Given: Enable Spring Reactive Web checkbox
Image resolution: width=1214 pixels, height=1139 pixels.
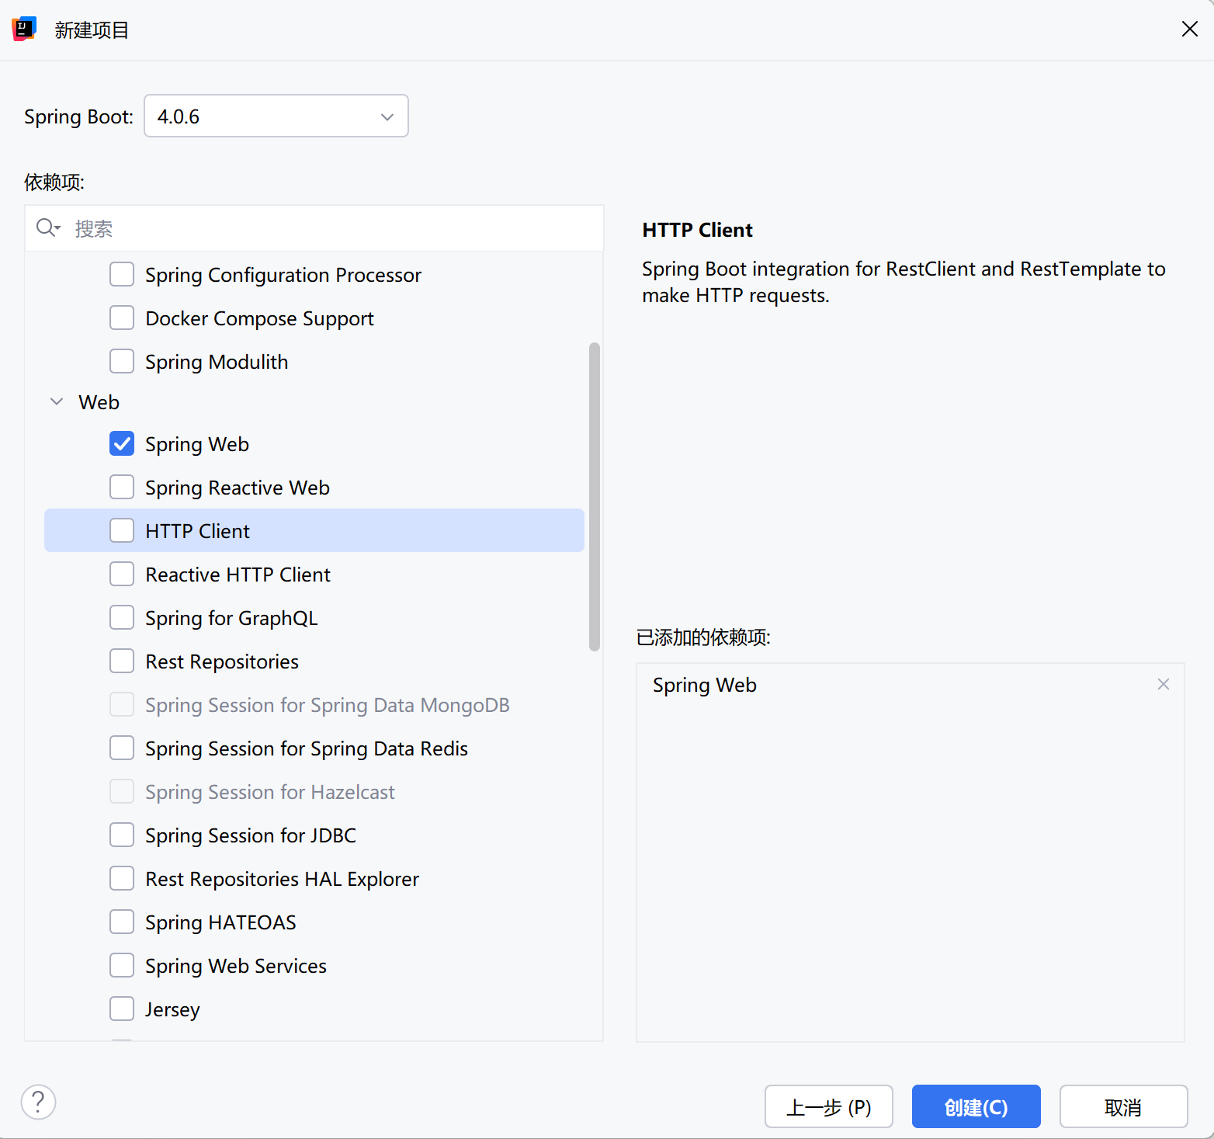Looking at the screenshot, I should pyautogui.click(x=122, y=487).
